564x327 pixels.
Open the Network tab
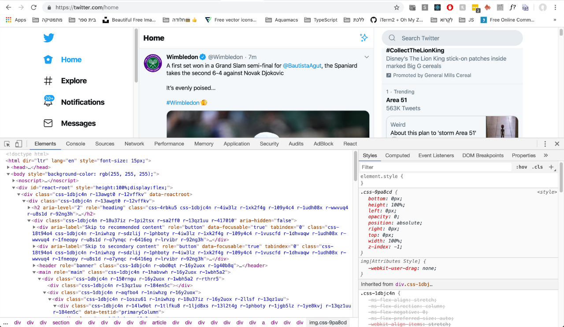click(134, 144)
